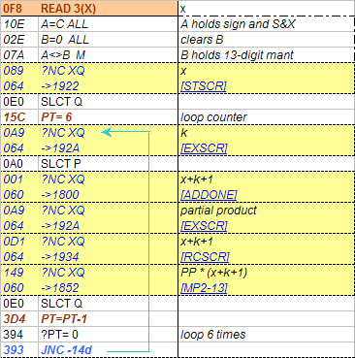The width and height of the screenshot is (355, 358).
Task: Click the lone 'k' comment cell
Action: (184, 133)
